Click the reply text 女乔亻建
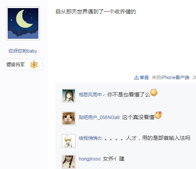 [114, 159]
